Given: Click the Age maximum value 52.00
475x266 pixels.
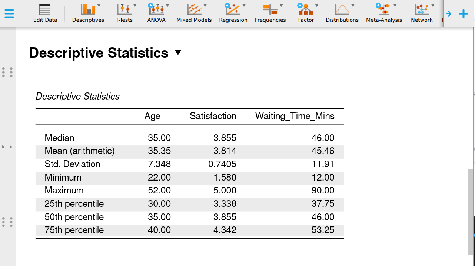Looking at the screenshot, I should pyautogui.click(x=159, y=191).
